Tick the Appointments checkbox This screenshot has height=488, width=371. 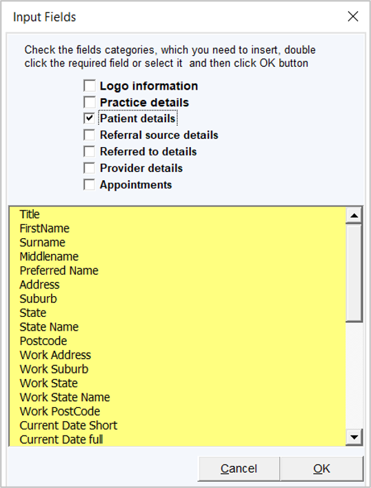pos(90,184)
